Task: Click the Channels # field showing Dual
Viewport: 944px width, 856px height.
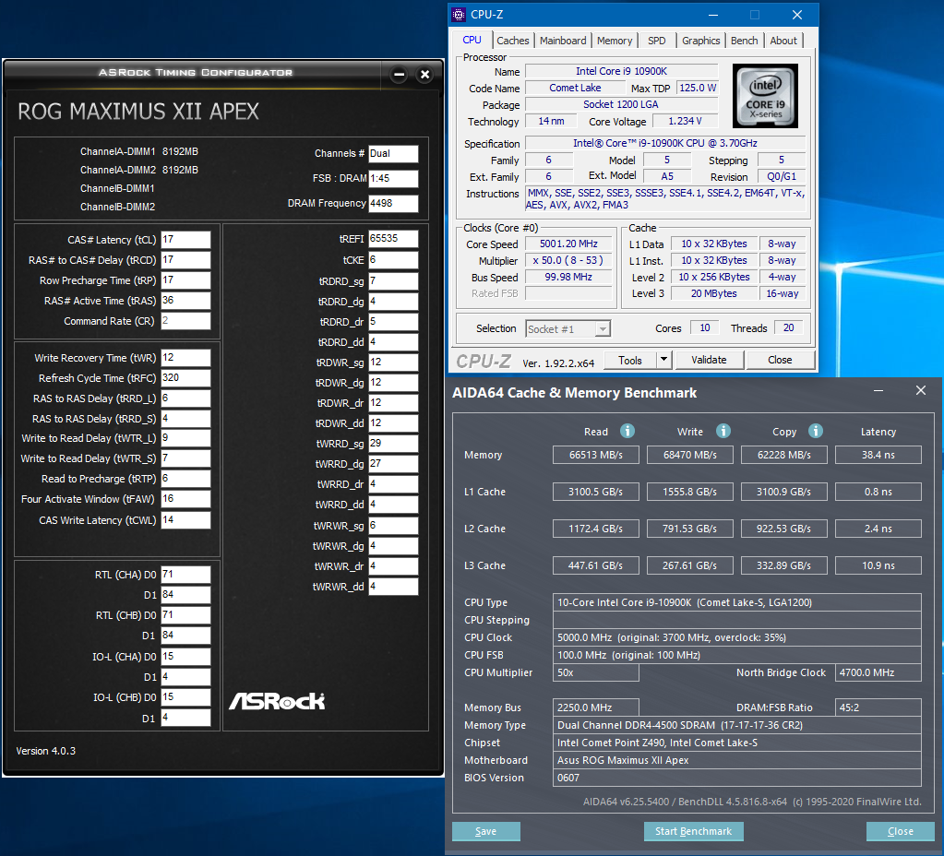Action: (393, 153)
